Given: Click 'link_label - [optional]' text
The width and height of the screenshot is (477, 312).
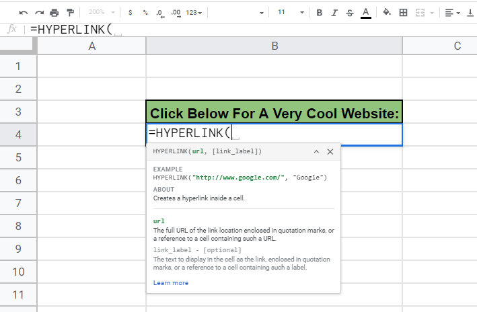Looking at the screenshot, I should coord(197,250).
